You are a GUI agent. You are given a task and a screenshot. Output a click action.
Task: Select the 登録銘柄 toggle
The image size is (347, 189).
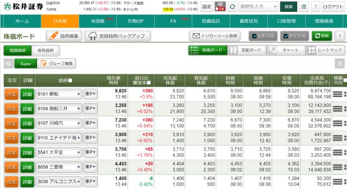18,51
